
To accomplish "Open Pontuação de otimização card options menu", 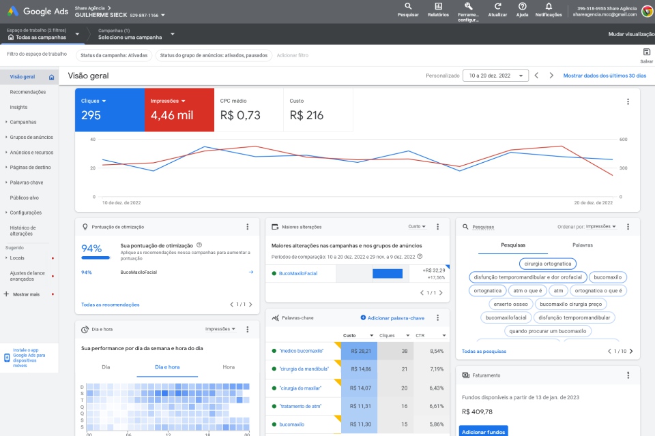I will (247, 227).
